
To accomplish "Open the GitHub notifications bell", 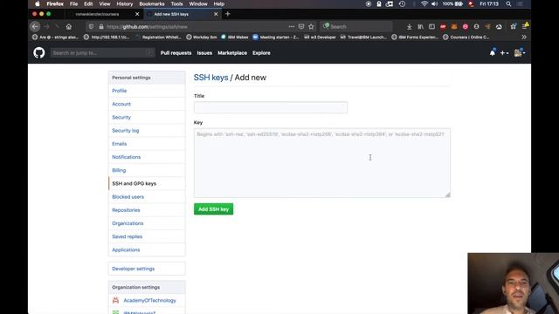I will pos(493,52).
